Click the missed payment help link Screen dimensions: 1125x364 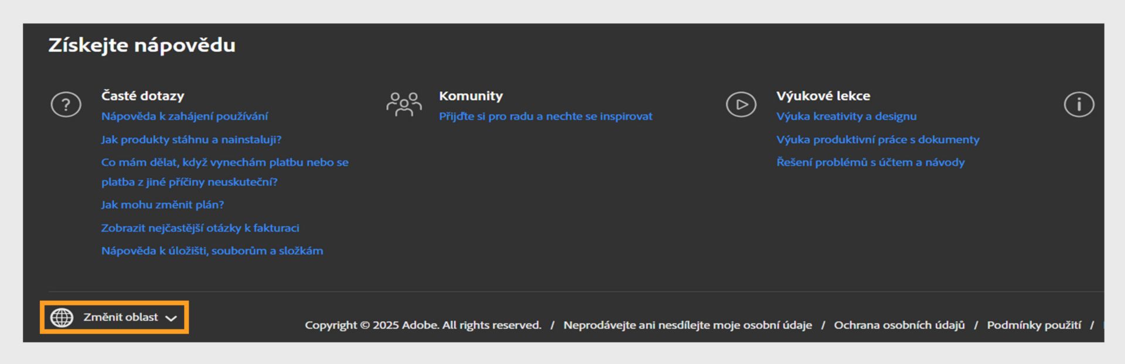(x=224, y=162)
